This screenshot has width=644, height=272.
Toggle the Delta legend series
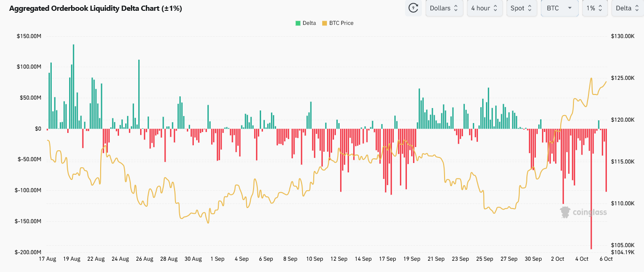click(306, 23)
